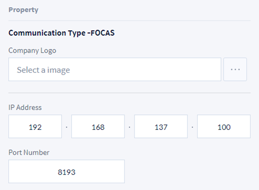The height and width of the screenshot is (190, 259).
Task: Click the word FOCAS in the heading
Action: click(102, 33)
